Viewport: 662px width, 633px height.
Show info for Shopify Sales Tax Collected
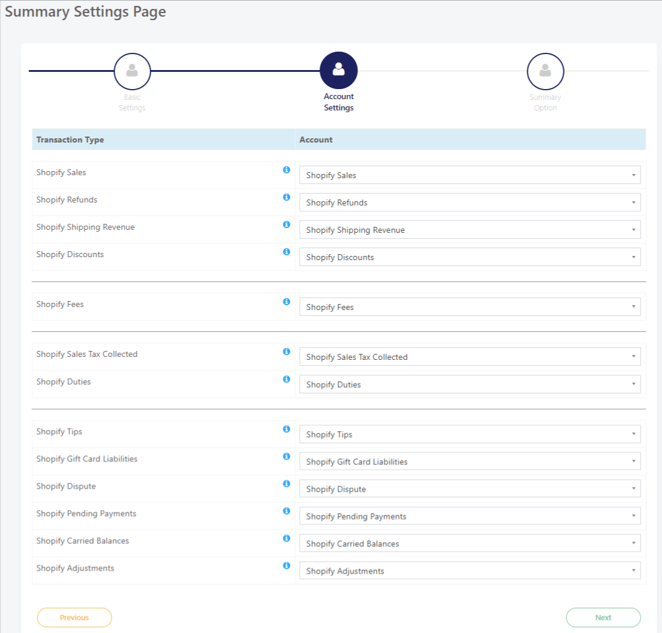pos(286,352)
